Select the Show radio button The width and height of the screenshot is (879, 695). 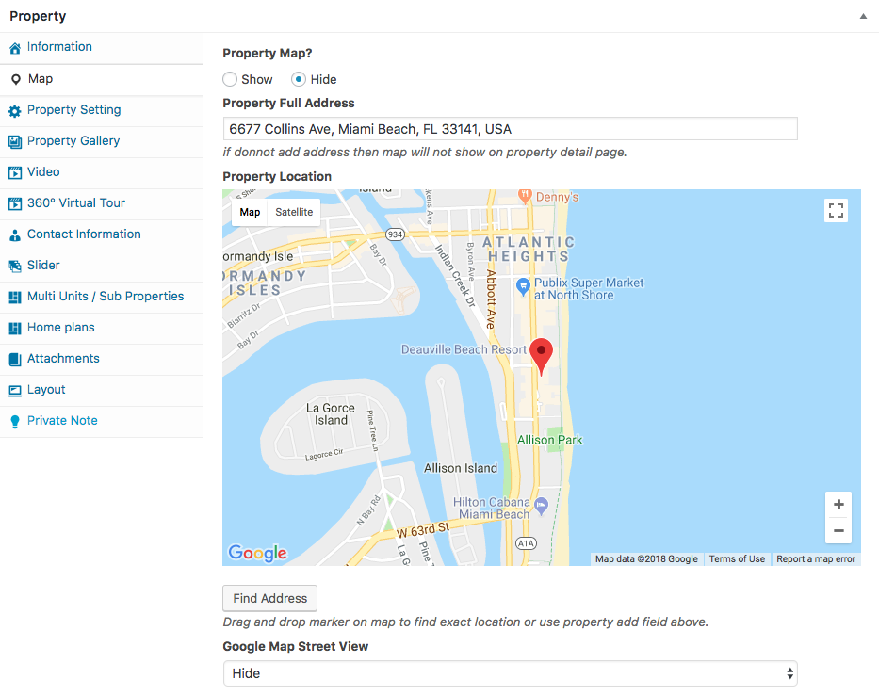tap(230, 80)
